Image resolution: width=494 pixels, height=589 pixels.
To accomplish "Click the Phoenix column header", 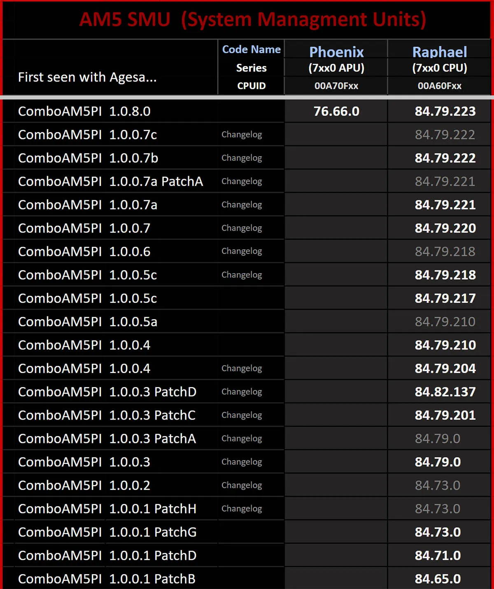I will coord(336,52).
